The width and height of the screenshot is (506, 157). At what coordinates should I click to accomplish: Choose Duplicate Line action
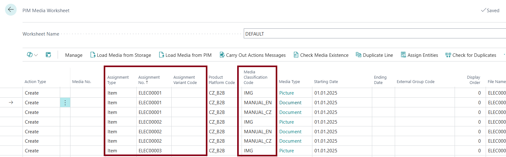374,55
